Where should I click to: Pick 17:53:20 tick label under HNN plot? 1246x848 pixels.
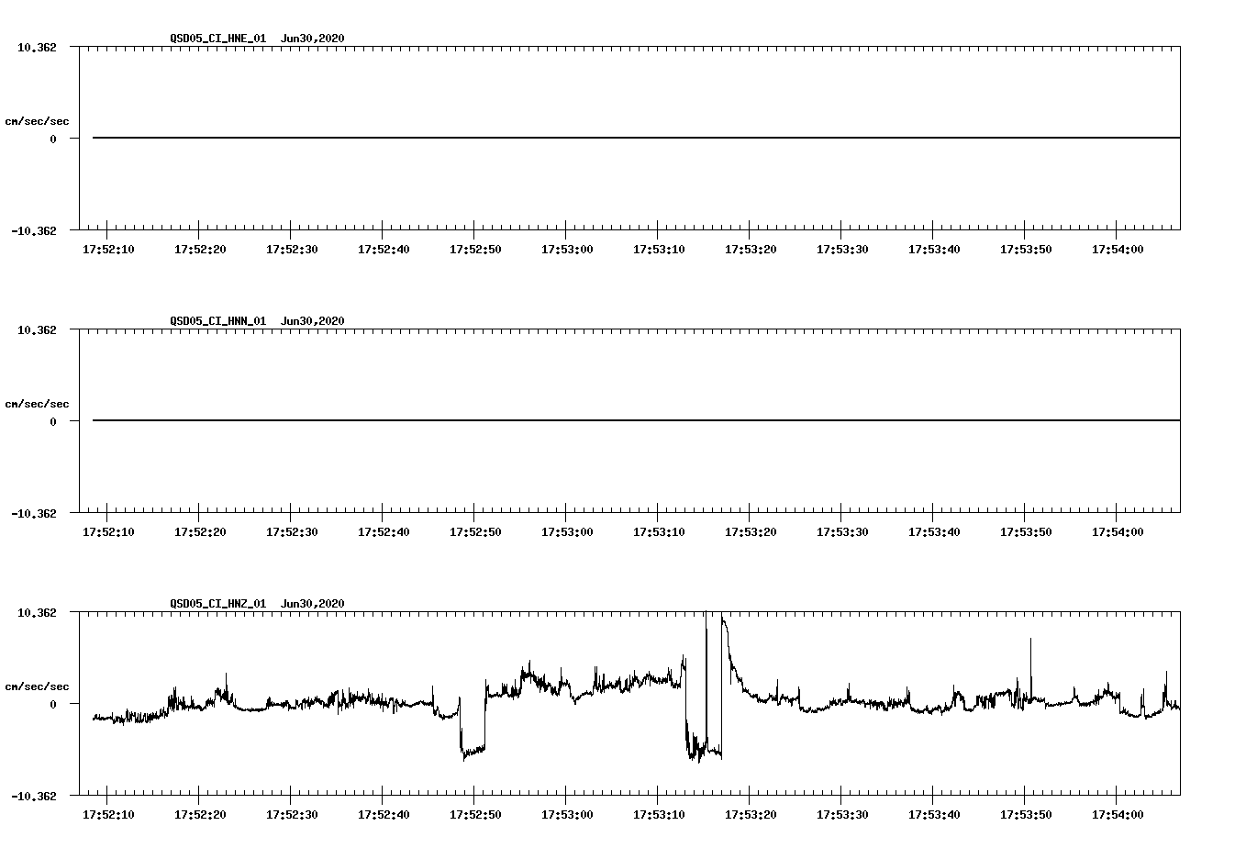(751, 532)
